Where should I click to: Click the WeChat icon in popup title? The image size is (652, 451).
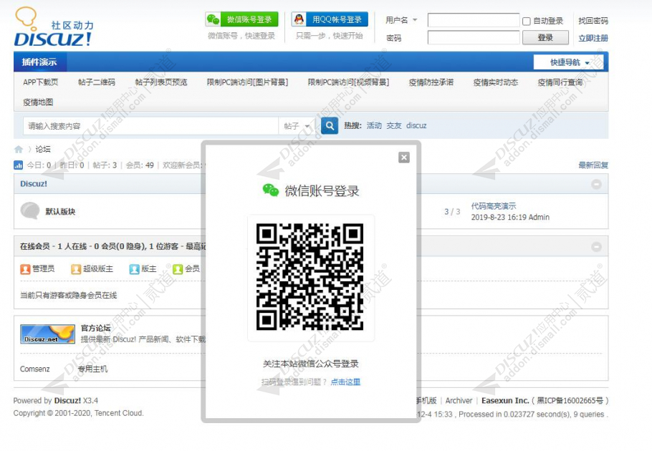tap(271, 190)
